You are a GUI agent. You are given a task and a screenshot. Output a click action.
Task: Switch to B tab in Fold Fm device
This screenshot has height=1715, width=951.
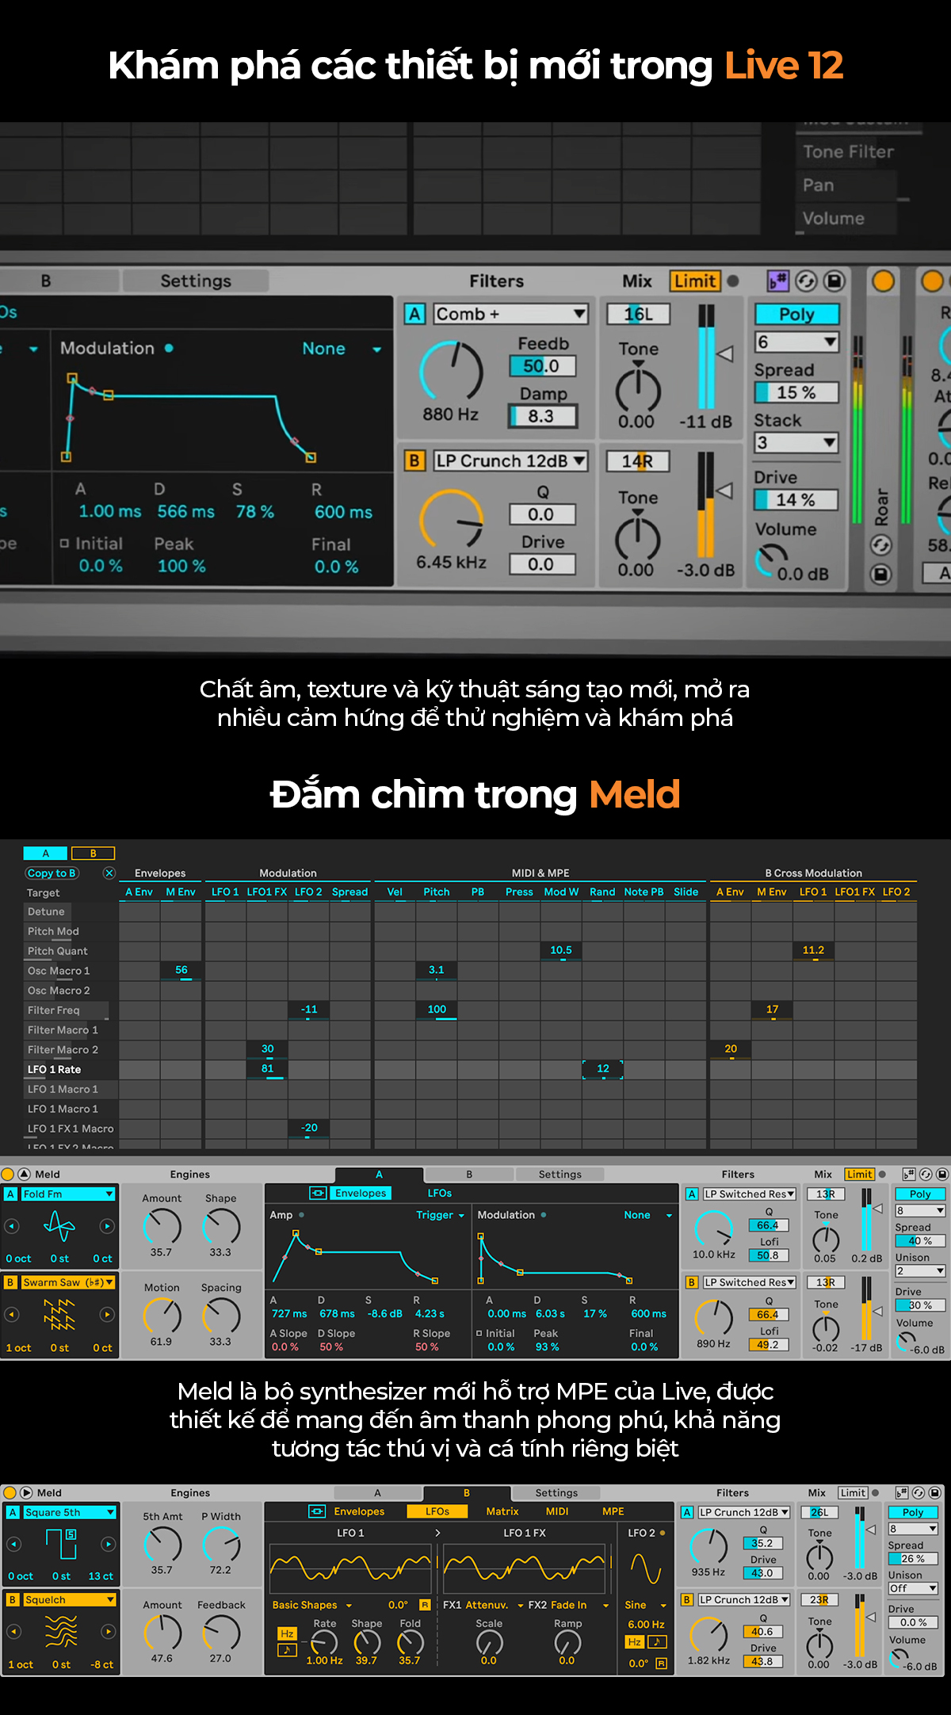coord(469,1174)
